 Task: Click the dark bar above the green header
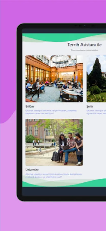(64, 31)
